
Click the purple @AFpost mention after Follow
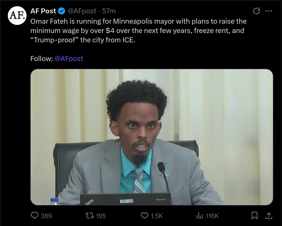click(x=69, y=59)
